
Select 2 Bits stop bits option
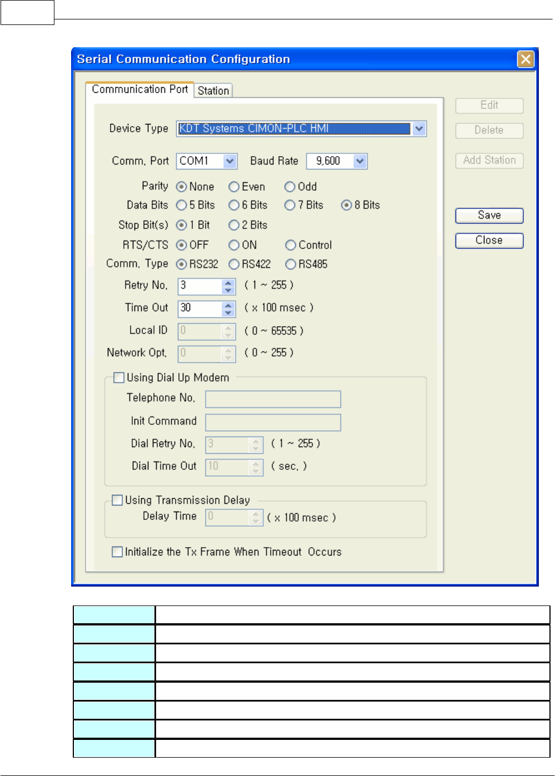(234, 225)
